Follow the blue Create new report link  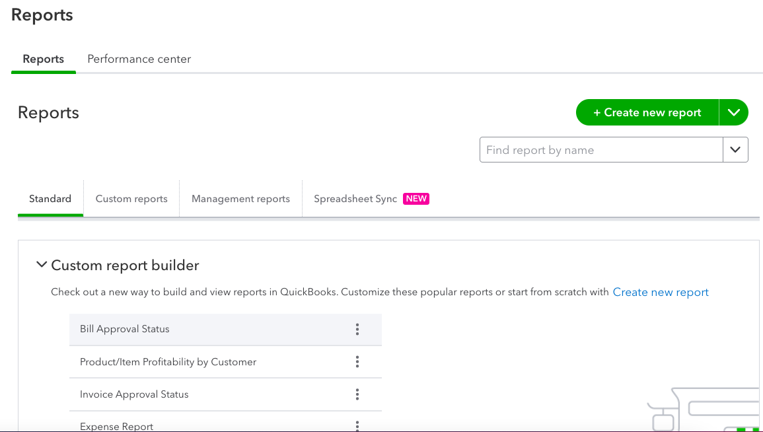661,292
